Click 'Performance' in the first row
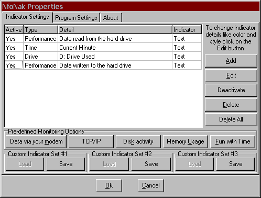The width and height of the screenshot is (261, 198). coord(40,39)
